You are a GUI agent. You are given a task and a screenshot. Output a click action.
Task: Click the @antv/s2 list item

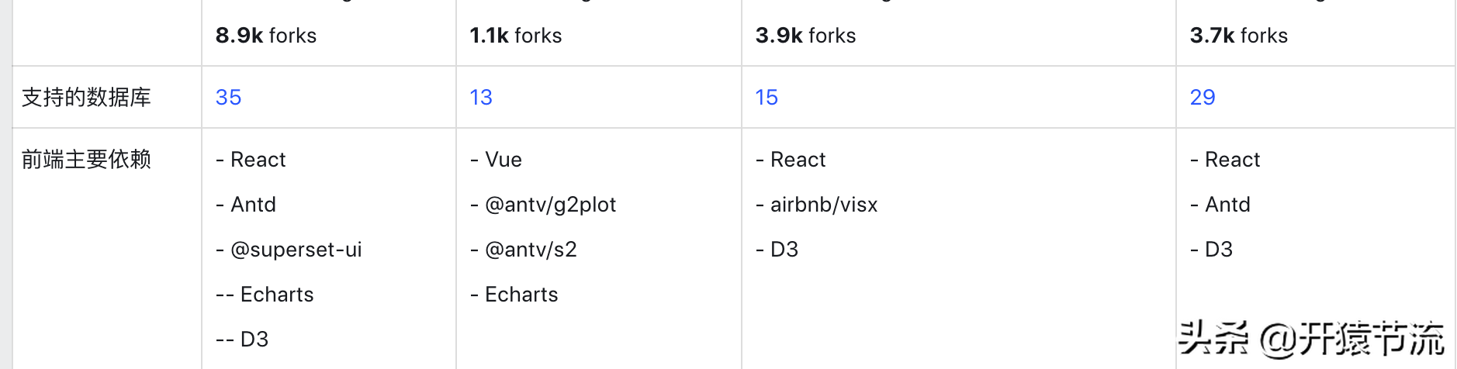tap(530, 250)
